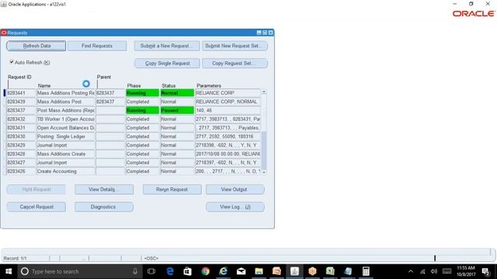Click the network tray icon
This screenshot has height=279, width=497.
click(422, 271)
